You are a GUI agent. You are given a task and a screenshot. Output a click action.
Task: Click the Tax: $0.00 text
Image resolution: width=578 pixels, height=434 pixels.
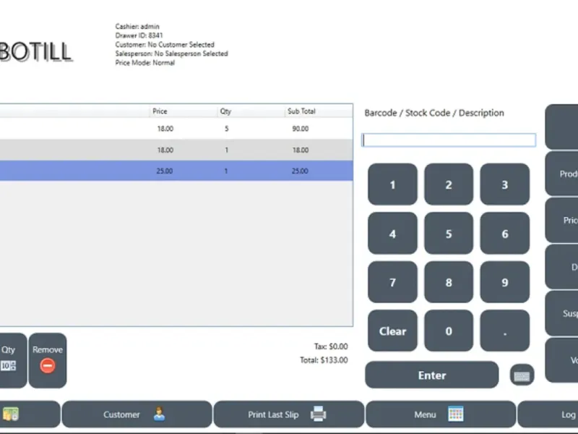coord(331,346)
